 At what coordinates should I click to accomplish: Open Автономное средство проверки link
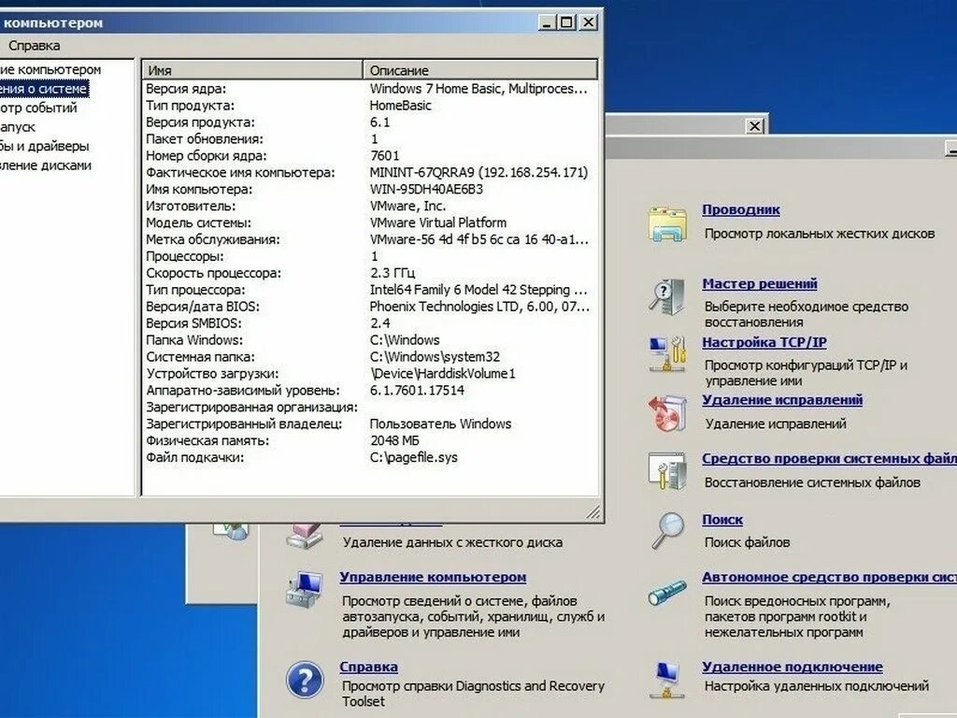(x=830, y=578)
